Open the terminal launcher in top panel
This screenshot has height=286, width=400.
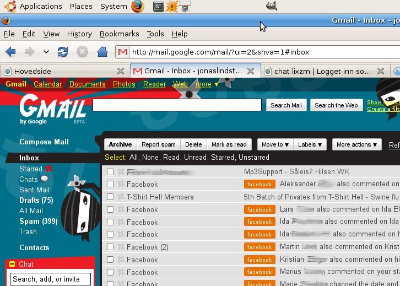159,7
